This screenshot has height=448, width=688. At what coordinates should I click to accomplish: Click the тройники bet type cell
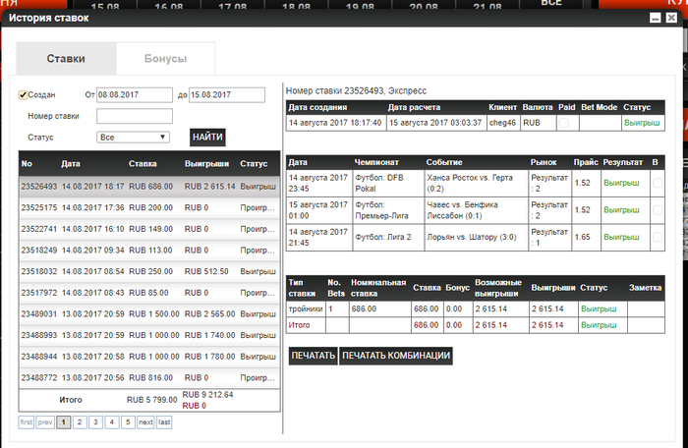pos(306,308)
